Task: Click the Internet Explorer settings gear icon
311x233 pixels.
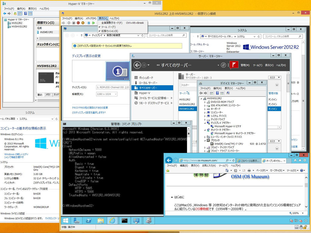Action: coord(305,160)
